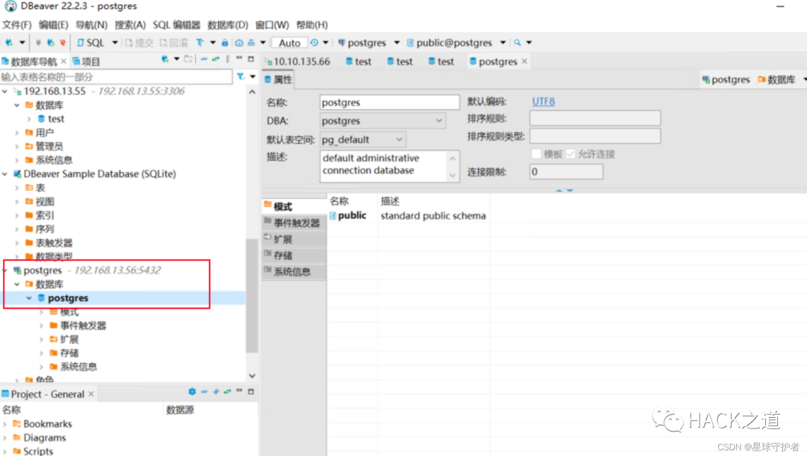Expand the Bookmarks project folder
Screen dimensions: 807x456
(x=5, y=424)
